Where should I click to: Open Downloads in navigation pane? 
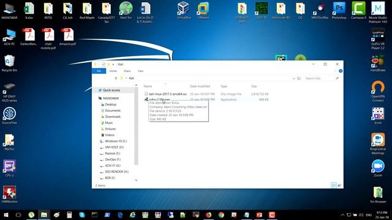pyautogui.click(x=113, y=117)
